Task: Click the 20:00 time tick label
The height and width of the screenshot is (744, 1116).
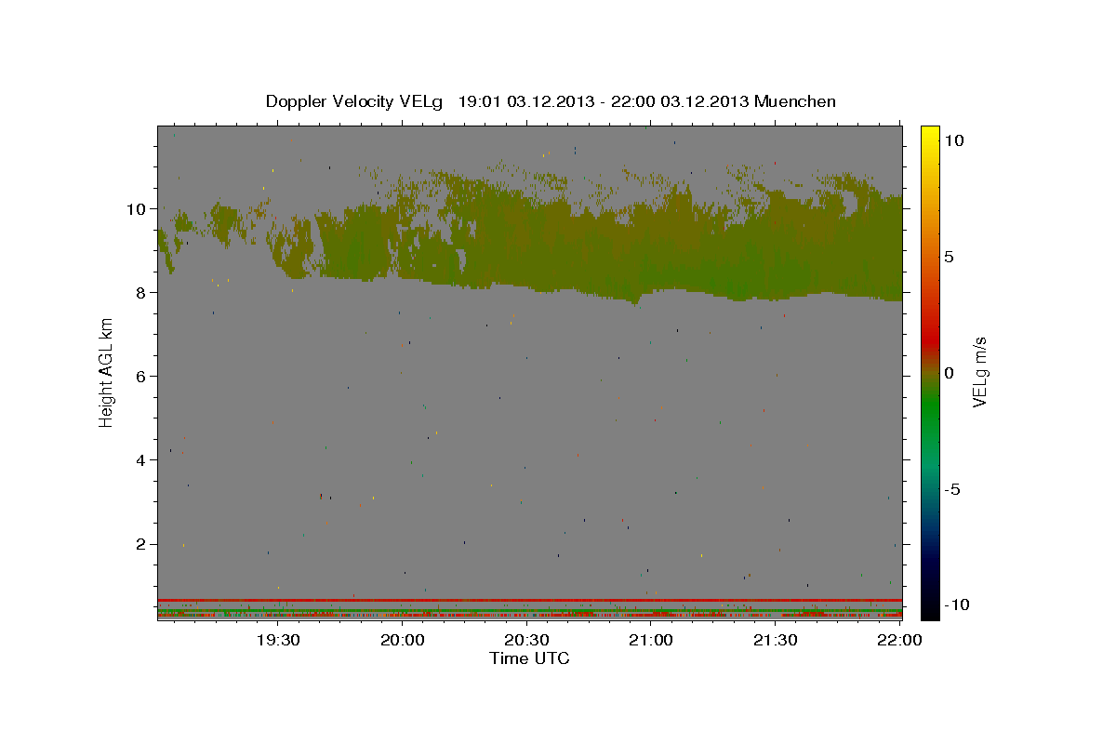Action: coord(402,641)
